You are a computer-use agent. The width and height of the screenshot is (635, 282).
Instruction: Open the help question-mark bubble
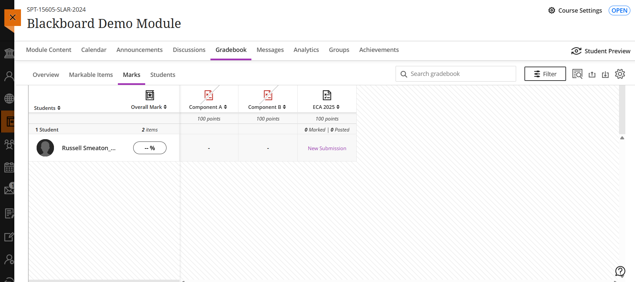[x=620, y=271]
